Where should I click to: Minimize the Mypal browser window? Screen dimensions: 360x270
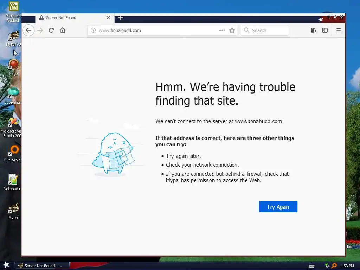click(329, 17)
